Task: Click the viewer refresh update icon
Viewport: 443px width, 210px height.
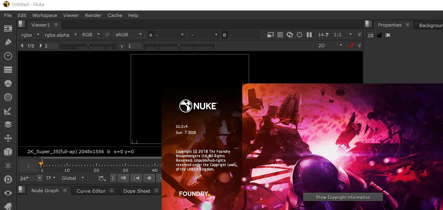Action: pyautogui.click(x=289, y=35)
